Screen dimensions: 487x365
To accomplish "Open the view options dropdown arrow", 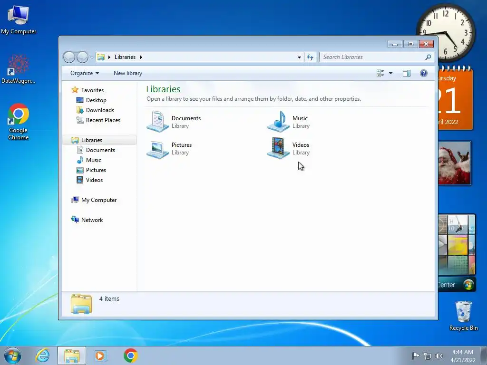I will [391, 73].
